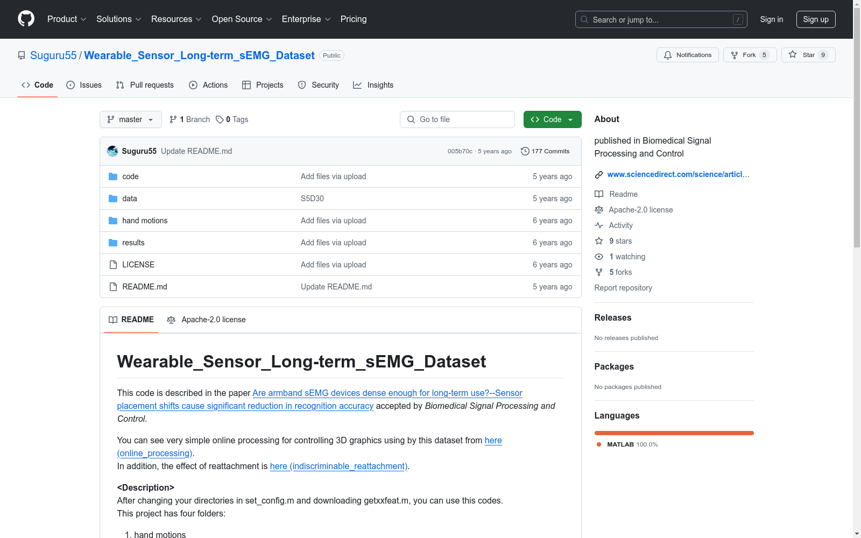Click the repository icon before Suguru55
This screenshot has width=861, height=538.
tap(22, 55)
